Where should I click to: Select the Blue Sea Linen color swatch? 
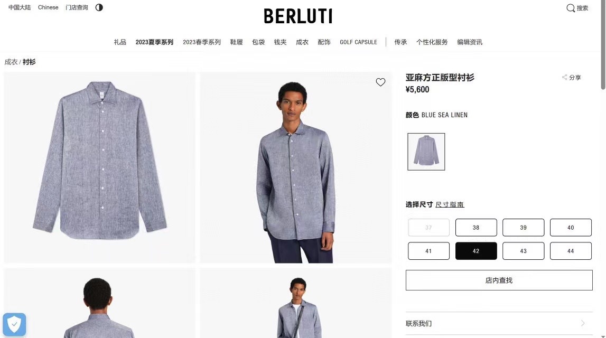[426, 152]
